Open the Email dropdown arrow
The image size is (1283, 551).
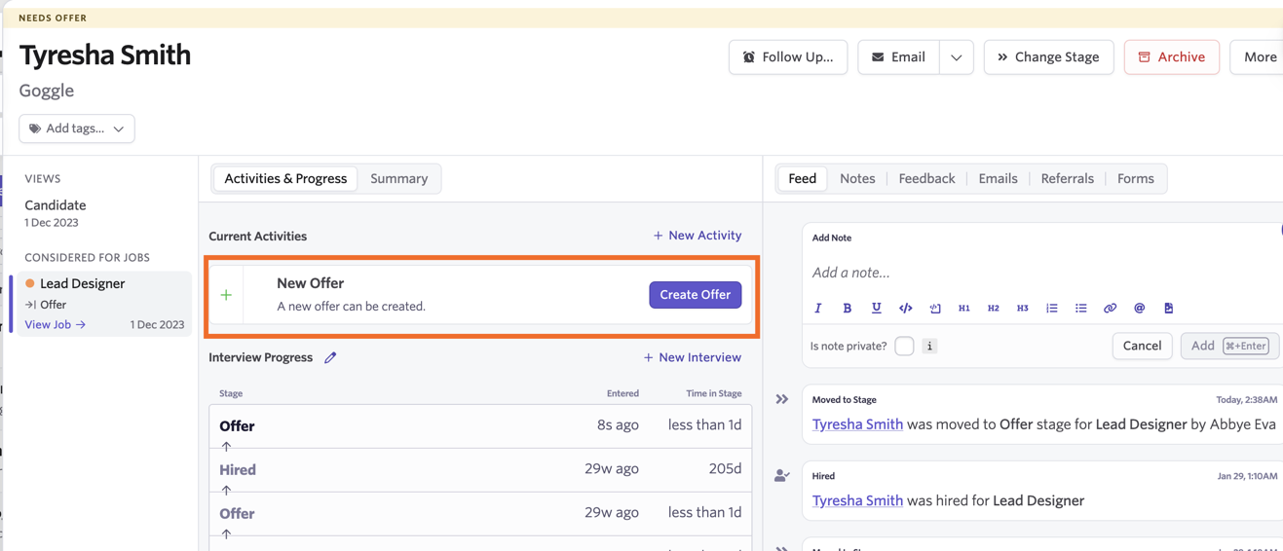click(x=956, y=57)
